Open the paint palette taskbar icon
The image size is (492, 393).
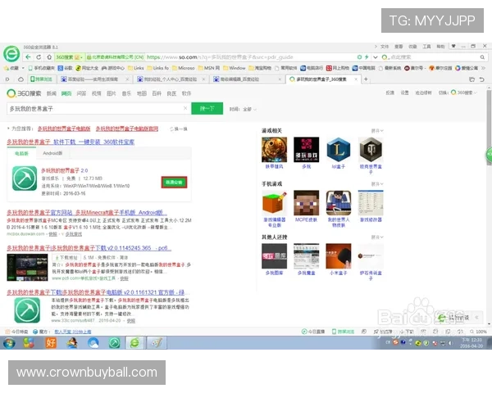point(157,343)
